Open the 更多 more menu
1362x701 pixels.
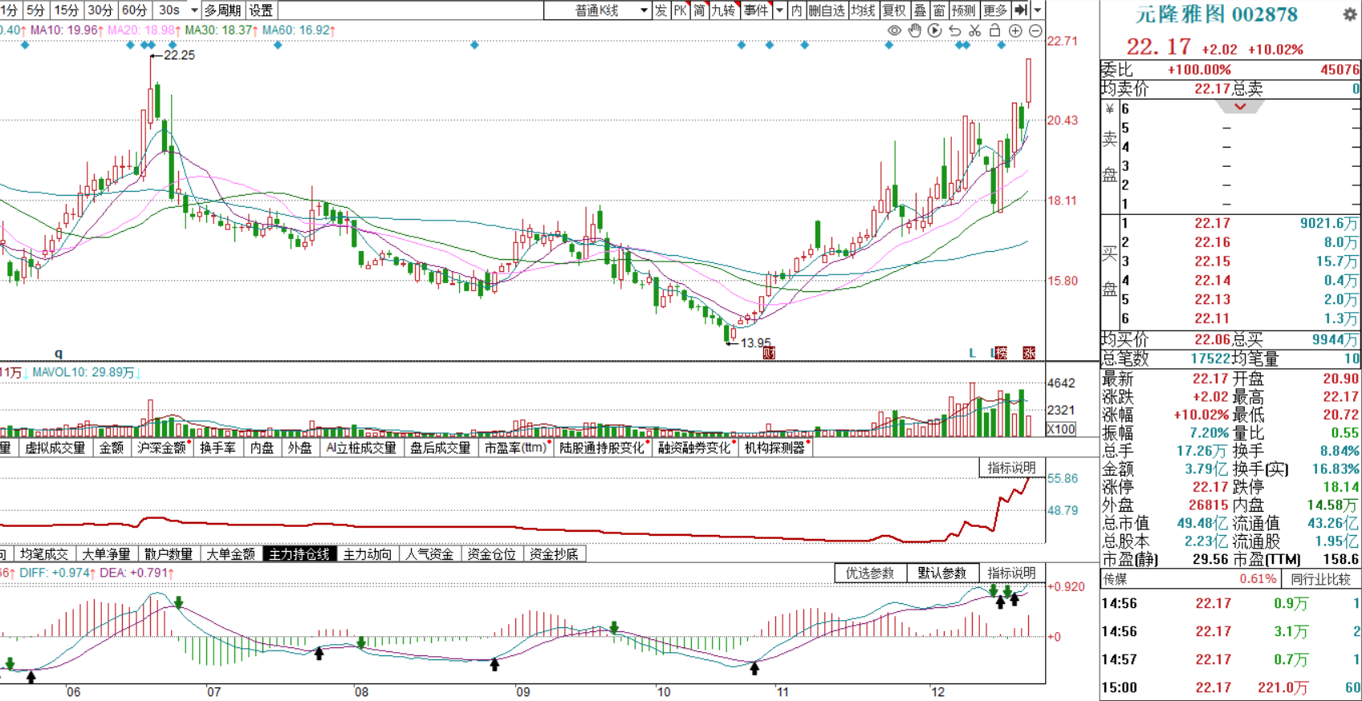tap(995, 10)
